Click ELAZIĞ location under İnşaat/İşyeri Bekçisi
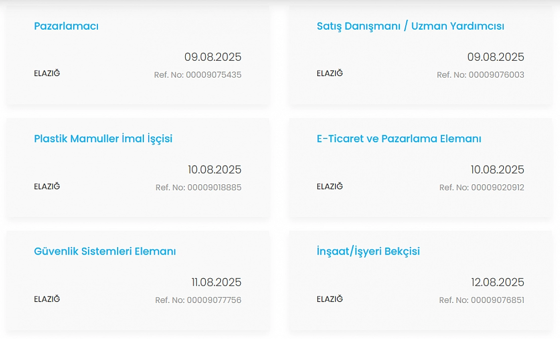560x339 pixels. (330, 299)
